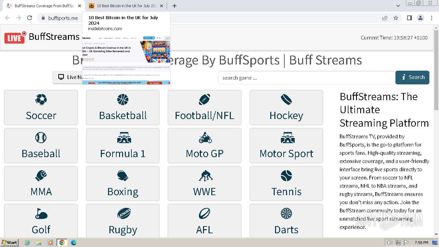Go back to previous page

[8, 18]
